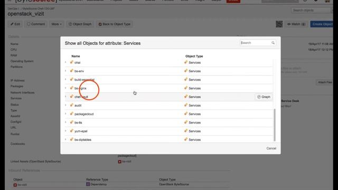The width and height of the screenshot is (338, 190).
Task: Click the Object Type column header
Action: [194, 56]
